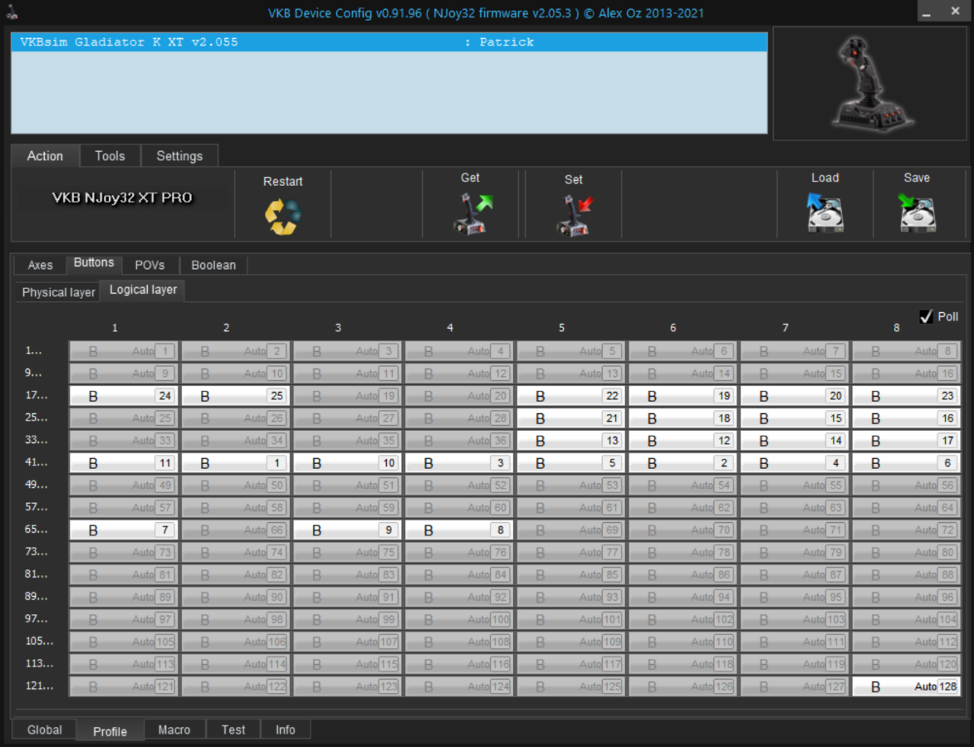Select the Profile tab at the bottom
The height and width of the screenshot is (747, 974).
coord(110,731)
